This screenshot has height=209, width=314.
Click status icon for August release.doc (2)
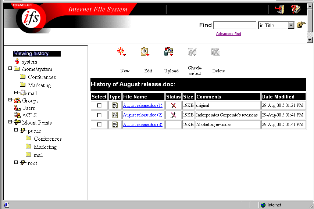pyautogui.click(x=174, y=115)
